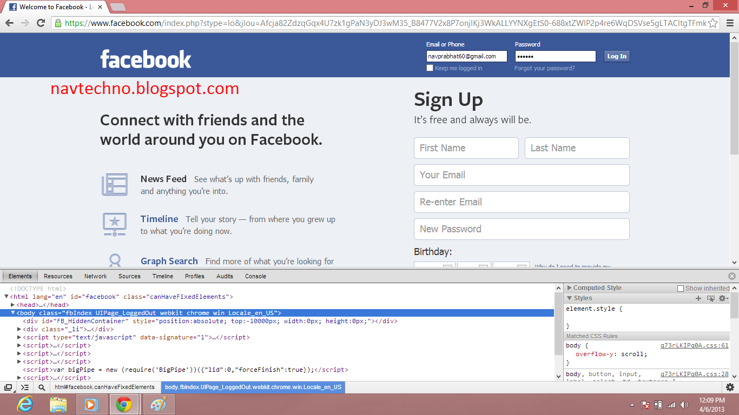The width and height of the screenshot is (739, 415).
Task: Collapse the html element node
Action: coord(6,297)
